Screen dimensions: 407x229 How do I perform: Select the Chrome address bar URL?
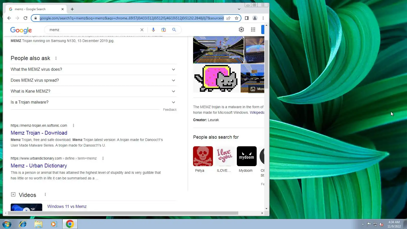132,18
